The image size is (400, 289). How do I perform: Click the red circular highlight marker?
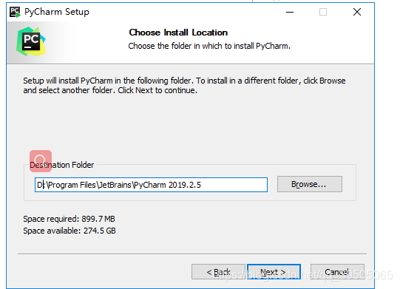tap(41, 161)
